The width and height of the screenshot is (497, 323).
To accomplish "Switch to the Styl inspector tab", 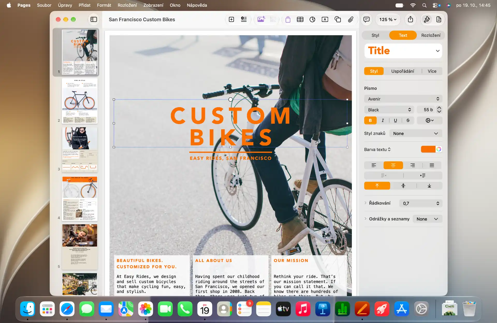I will click(375, 35).
